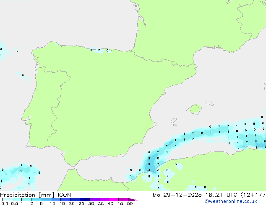Select the ICON model label
Screen dimensions: 266x205
tap(64, 195)
